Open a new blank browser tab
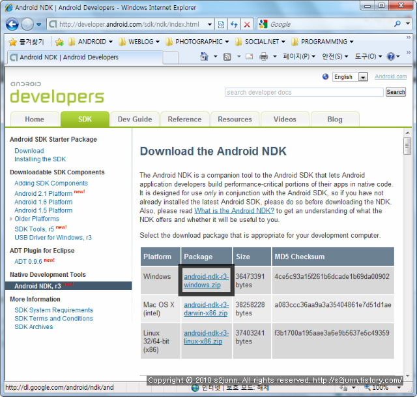Image resolution: width=417 pixels, height=397 pixels. [170, 57]
